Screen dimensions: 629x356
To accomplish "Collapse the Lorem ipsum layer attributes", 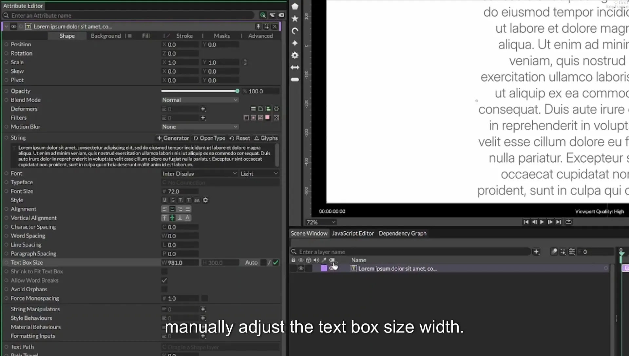I will [x=6, y=27].
